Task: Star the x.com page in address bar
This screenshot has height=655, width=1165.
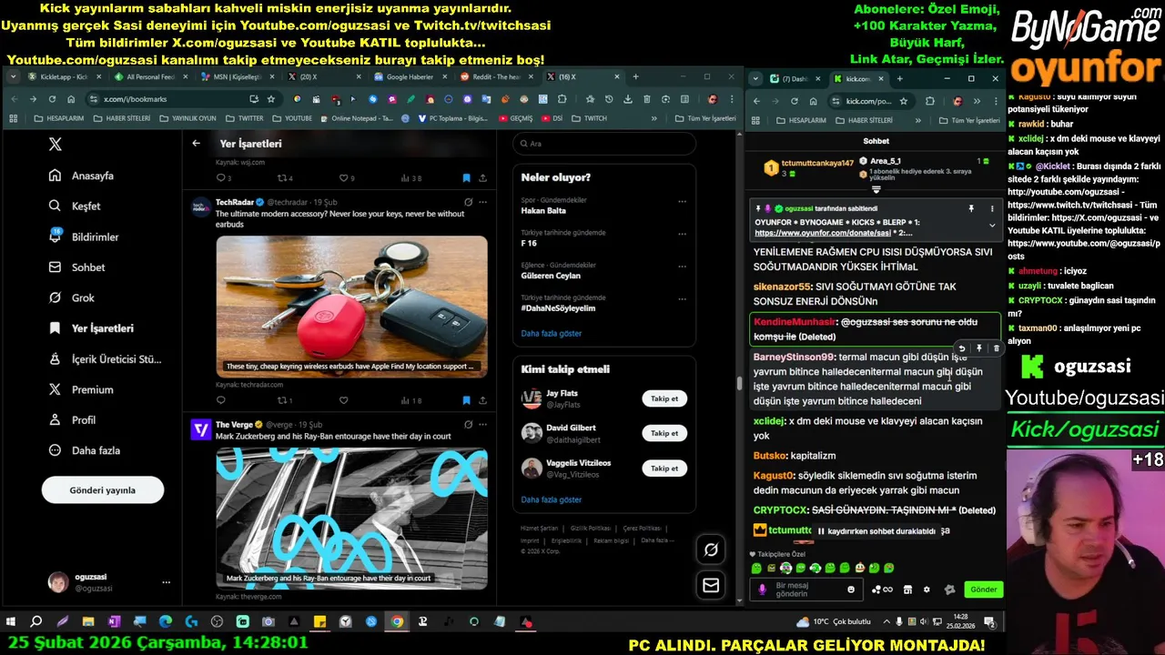Action: coord(271,99)
